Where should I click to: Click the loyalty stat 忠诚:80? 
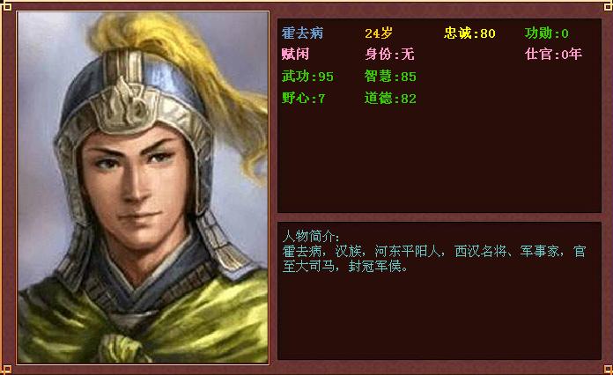[469, 33]
